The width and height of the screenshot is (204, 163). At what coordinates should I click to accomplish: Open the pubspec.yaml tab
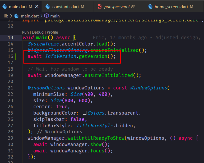click(119, 7)
